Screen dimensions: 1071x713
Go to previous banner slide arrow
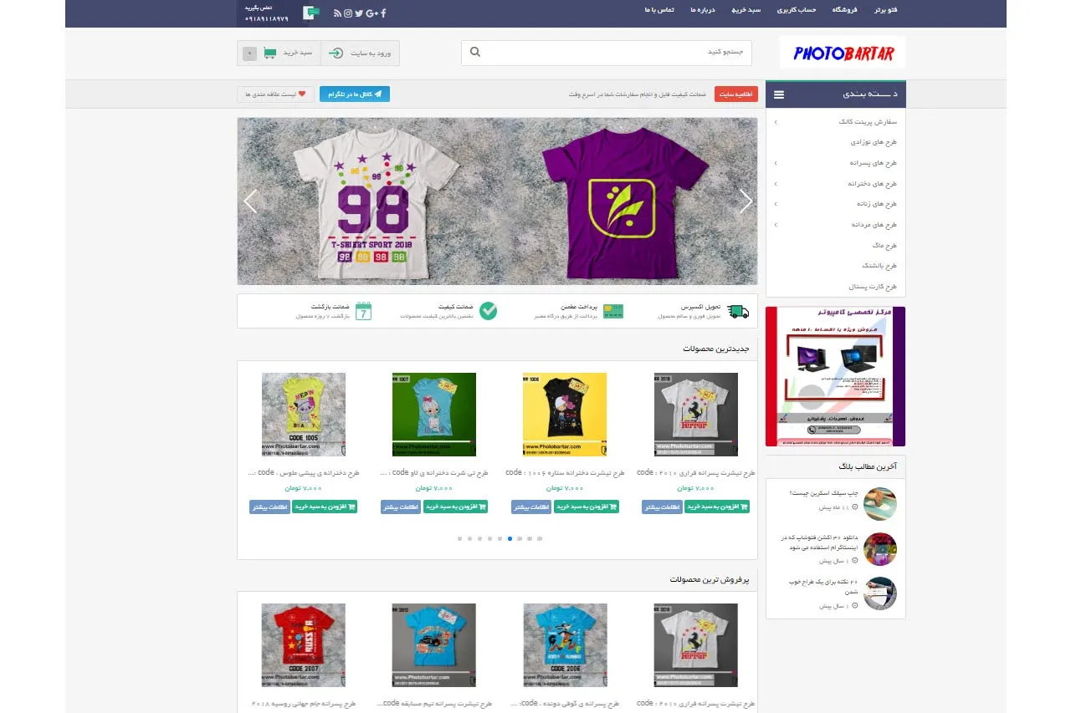249,201
